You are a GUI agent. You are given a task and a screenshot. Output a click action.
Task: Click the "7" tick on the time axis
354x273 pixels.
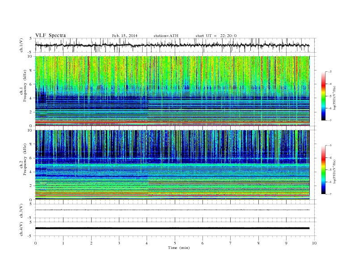click(x=231, y=243)
